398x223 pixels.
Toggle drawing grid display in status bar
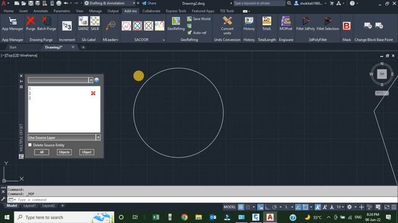point(241,207)
